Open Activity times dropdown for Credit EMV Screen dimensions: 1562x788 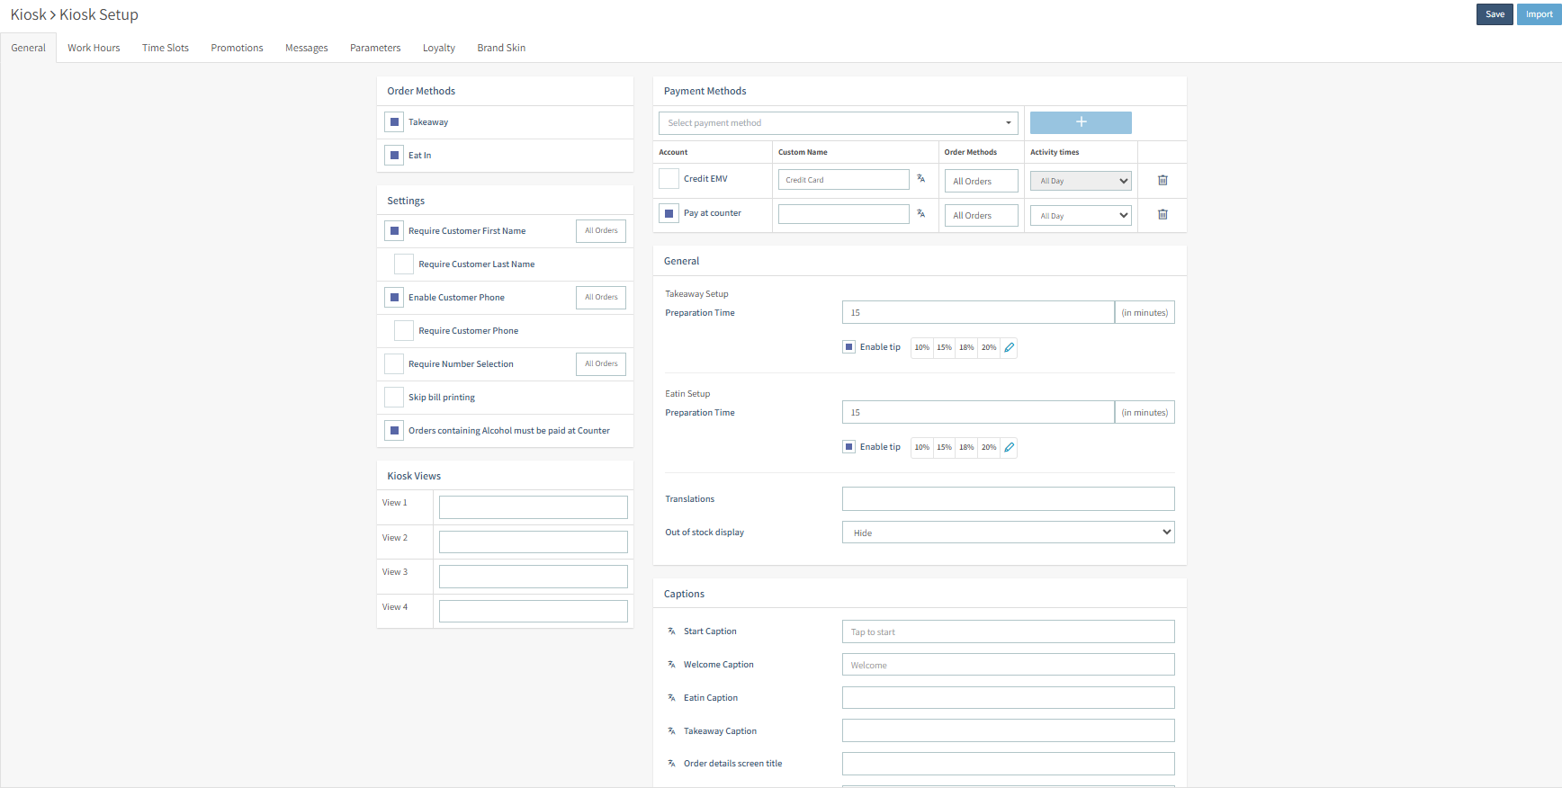point(1081,181)
